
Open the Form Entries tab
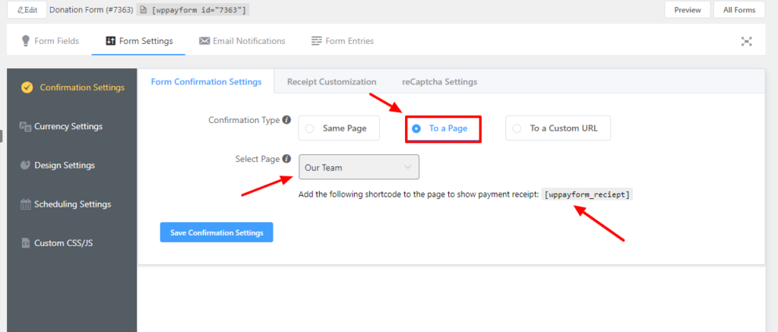click(x=342, y=41)
